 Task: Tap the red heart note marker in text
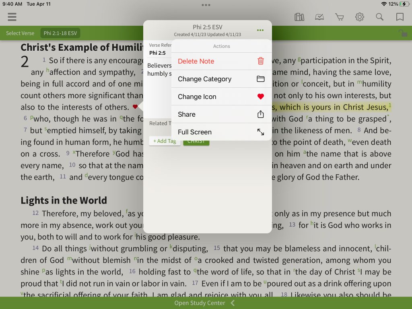[x=135, y=107]
